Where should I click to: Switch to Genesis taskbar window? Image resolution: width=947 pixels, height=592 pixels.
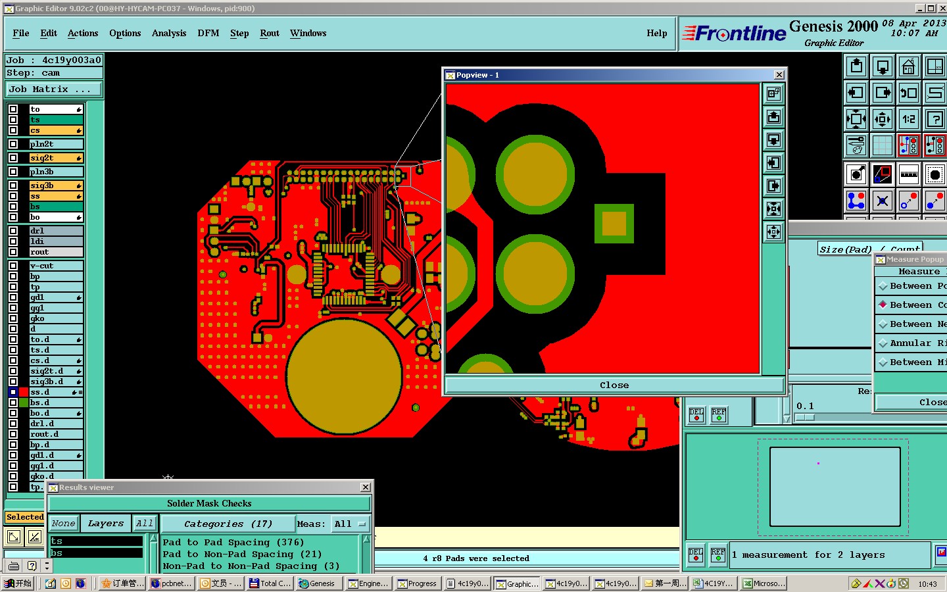point(318,583)
